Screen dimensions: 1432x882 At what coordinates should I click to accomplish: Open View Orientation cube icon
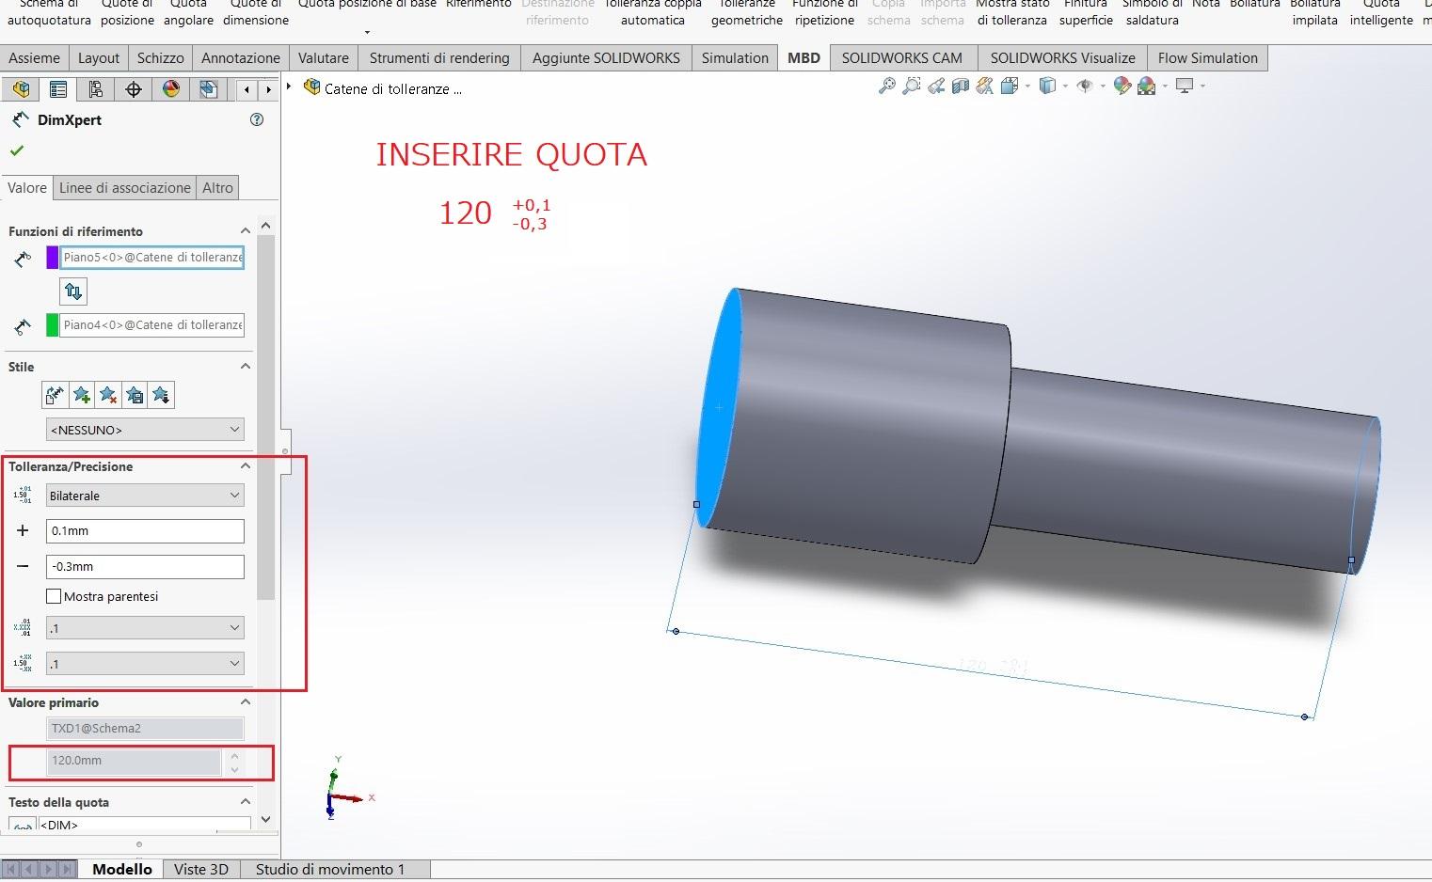pyautogui.click(x=1010, y=86)
